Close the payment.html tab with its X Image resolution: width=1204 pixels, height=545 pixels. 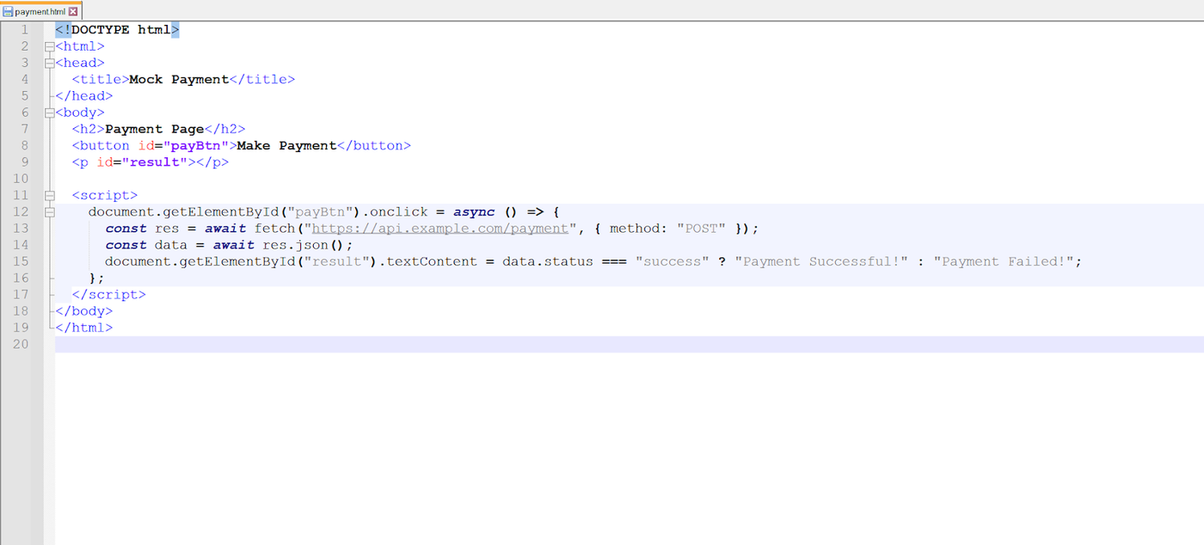73,11
